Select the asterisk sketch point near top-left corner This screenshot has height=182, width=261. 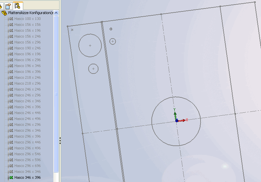[72, 30]
